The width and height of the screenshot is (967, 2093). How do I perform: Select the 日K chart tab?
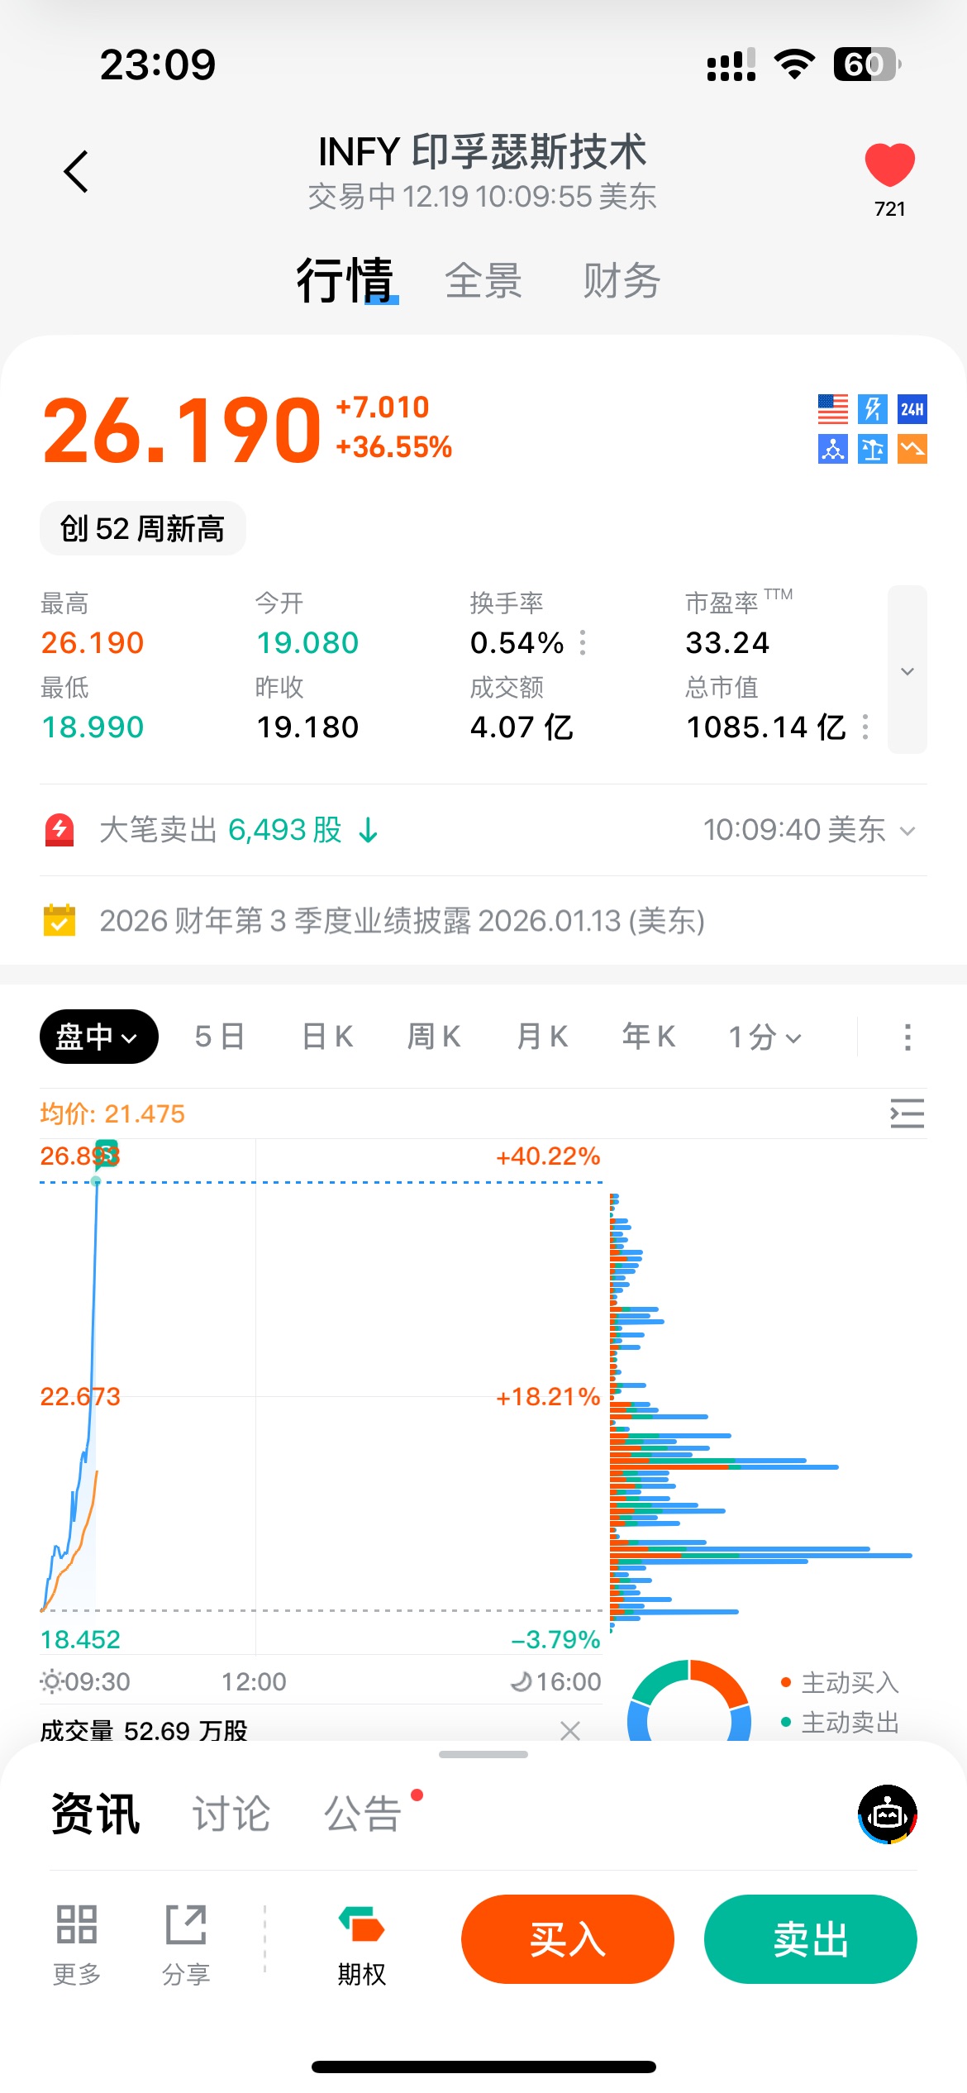point(327,1037)
